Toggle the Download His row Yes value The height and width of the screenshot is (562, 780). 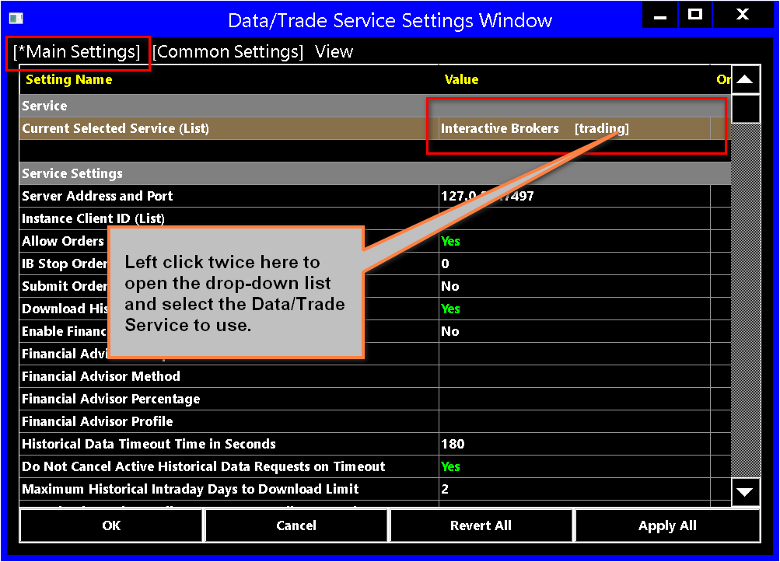click(574, 309)
